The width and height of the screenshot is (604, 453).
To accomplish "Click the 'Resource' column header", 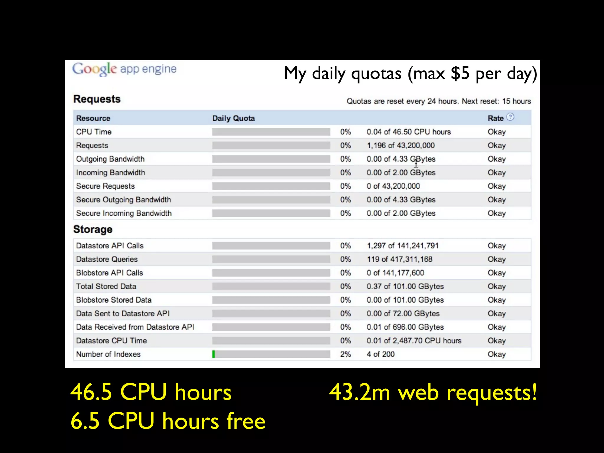I will coord(93,118).
